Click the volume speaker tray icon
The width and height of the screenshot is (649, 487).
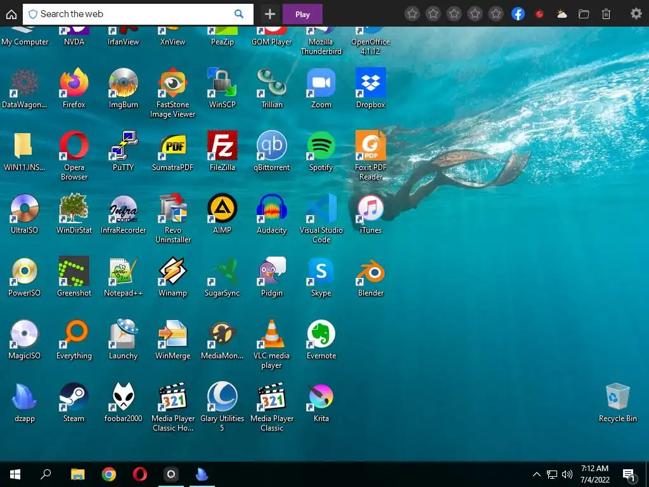pos(567,474)
